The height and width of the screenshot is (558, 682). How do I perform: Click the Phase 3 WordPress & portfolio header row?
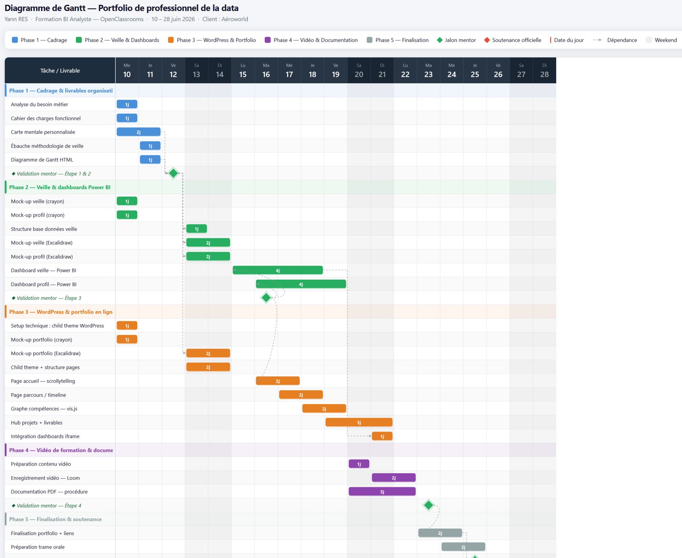[x=280, y=312]
